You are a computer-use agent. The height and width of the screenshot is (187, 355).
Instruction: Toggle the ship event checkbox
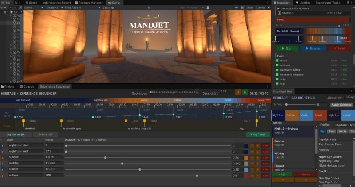[x=277, y=79]
